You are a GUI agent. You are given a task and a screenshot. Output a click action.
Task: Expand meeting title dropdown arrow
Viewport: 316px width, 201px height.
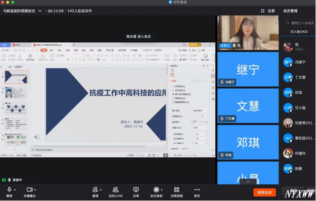click(40, 11)
